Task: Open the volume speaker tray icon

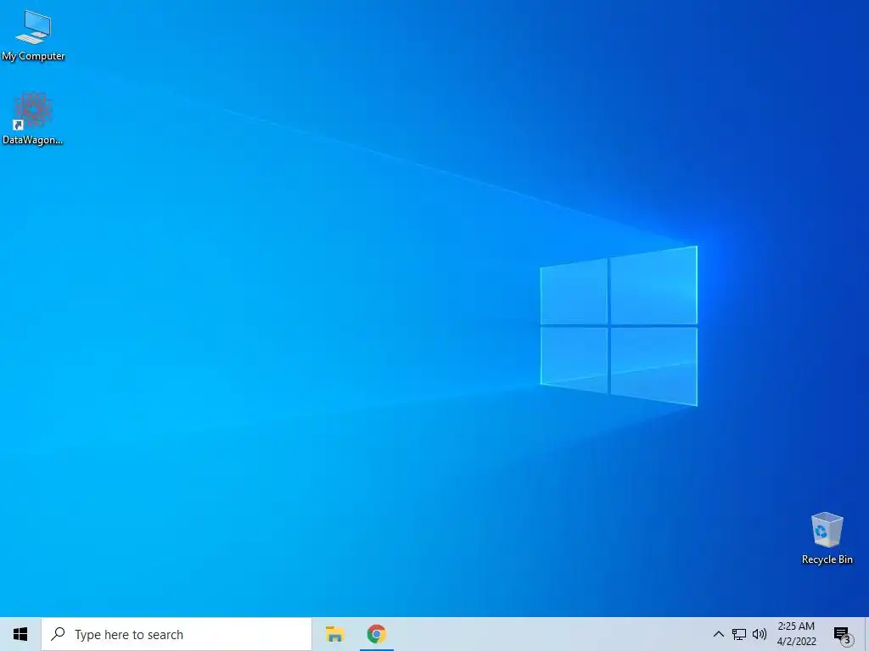Action: [x=760, y=634]
